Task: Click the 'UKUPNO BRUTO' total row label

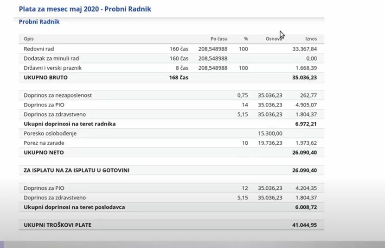Action: 45,78
